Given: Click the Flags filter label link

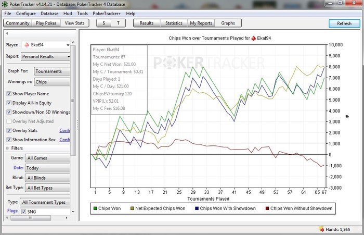Looking at the screenshot, I should click(x=13, y=211).
